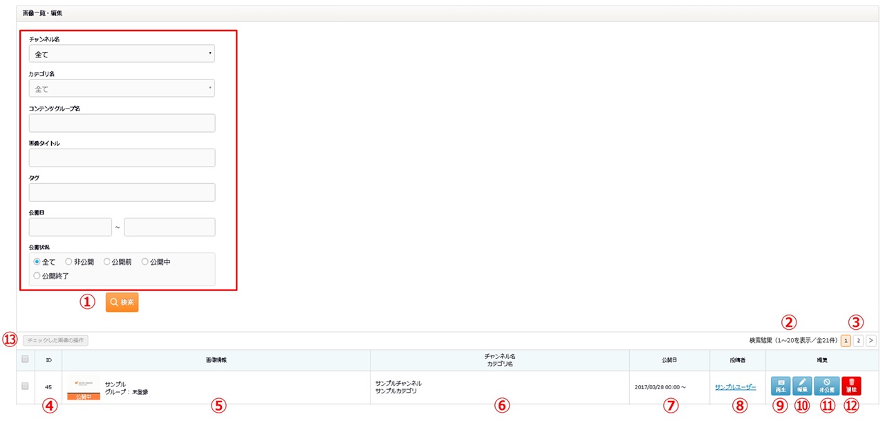Click the 公開日 start date field
Screen dimensions: 885x421
[70, 227]
